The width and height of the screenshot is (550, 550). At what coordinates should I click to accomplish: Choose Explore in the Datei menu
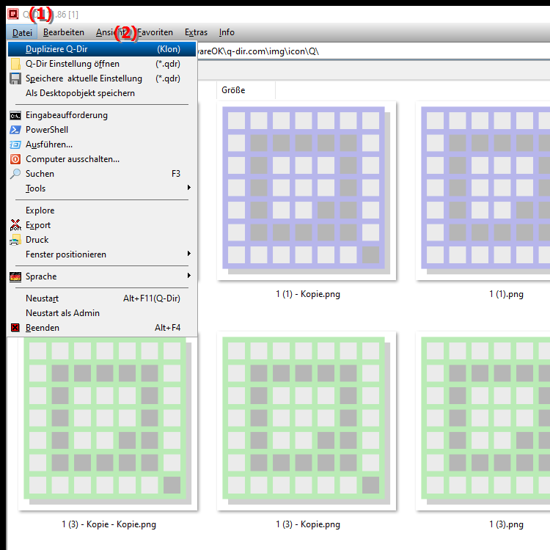[x=102, y=210]
